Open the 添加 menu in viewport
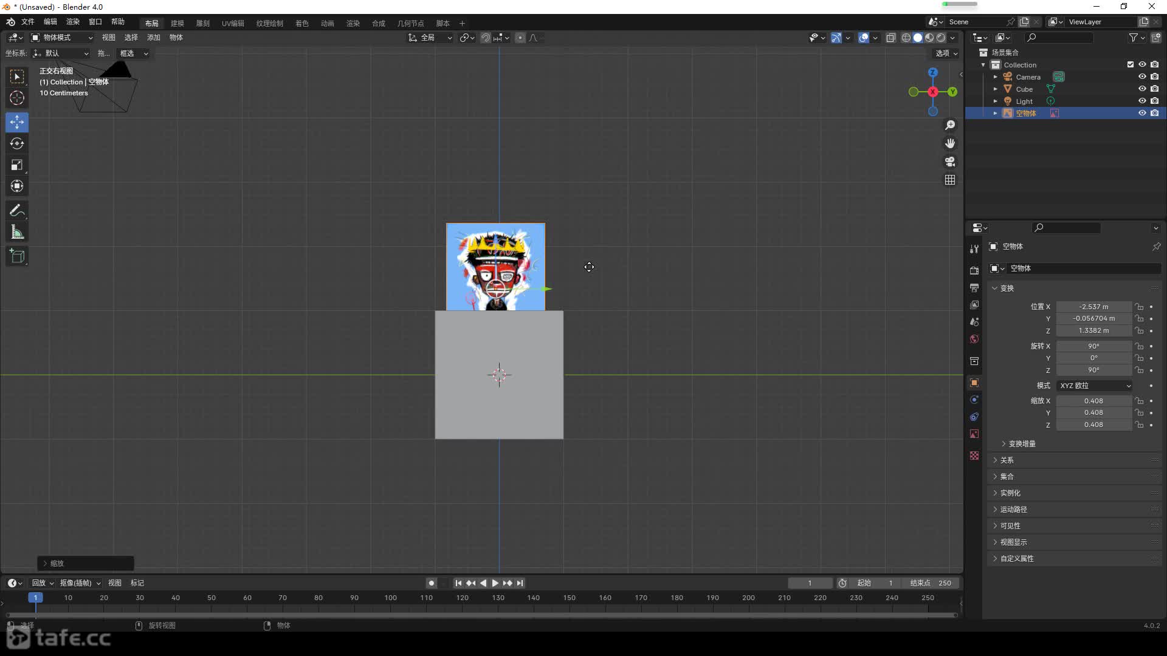The image size is (1167, 656). coord(154,38)
